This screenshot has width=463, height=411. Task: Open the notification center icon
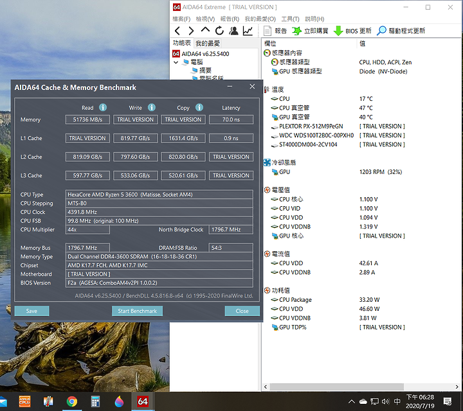pos(448,401)
